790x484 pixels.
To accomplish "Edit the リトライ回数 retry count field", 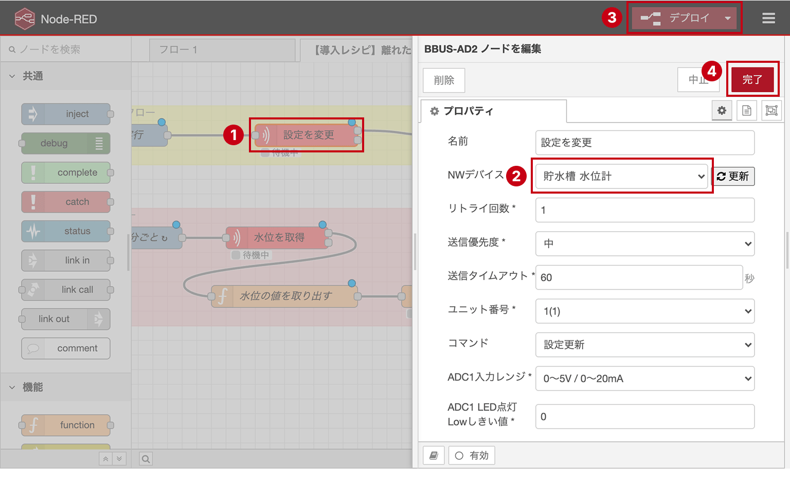I will 645,210.
